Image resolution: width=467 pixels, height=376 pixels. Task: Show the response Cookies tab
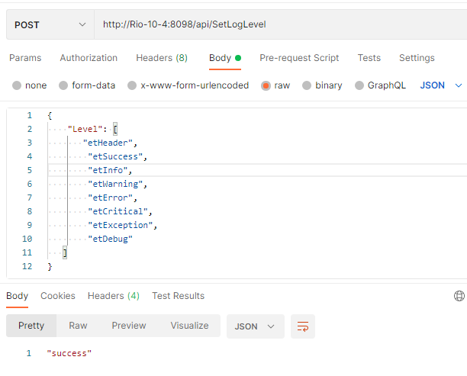coord(58,296)
